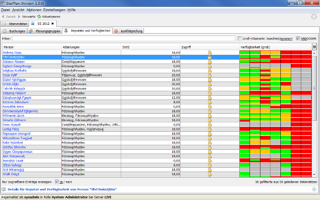Screen dimensions: 320x200
Task: Open the Datei menu
Action: tap(5, 10)
